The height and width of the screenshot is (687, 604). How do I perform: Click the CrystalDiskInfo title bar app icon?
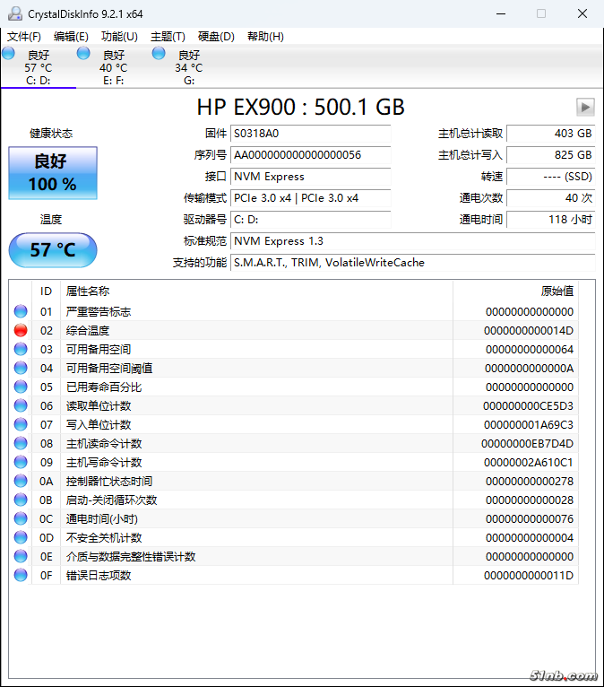point(14,13)
